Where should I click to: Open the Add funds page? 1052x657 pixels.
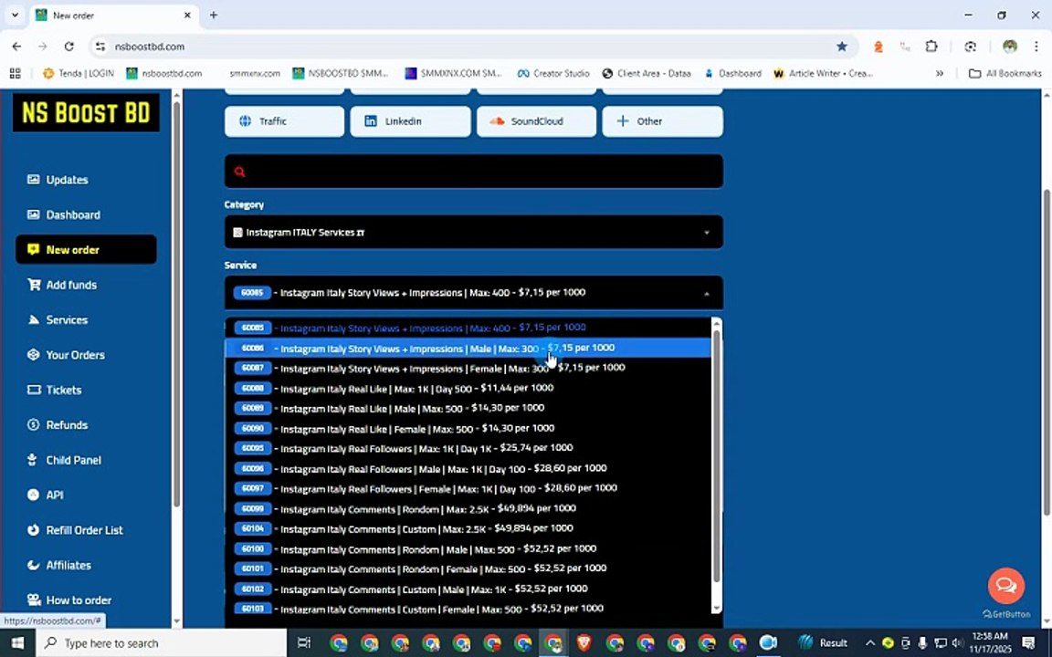pyautogui.click(x=62, y=285)
